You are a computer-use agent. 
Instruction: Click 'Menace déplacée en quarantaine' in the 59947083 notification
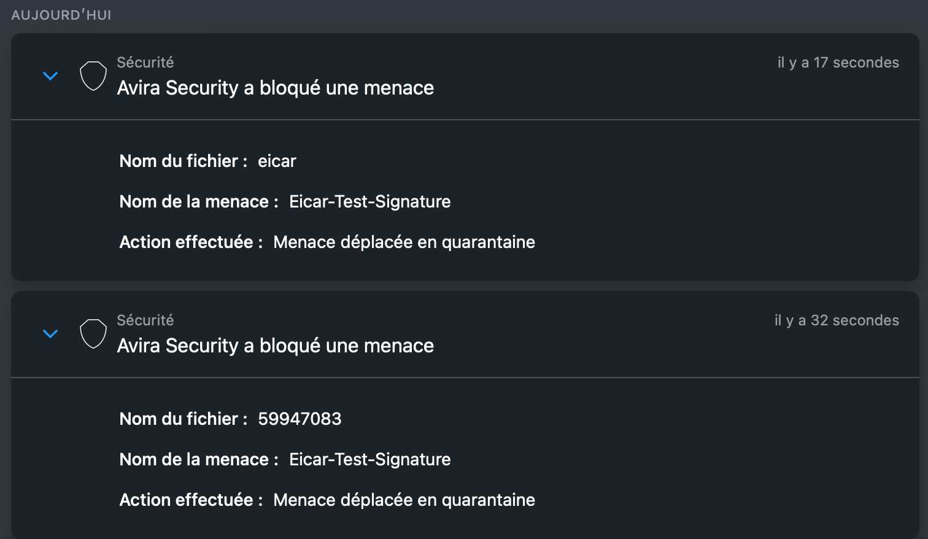coord(404,500)
